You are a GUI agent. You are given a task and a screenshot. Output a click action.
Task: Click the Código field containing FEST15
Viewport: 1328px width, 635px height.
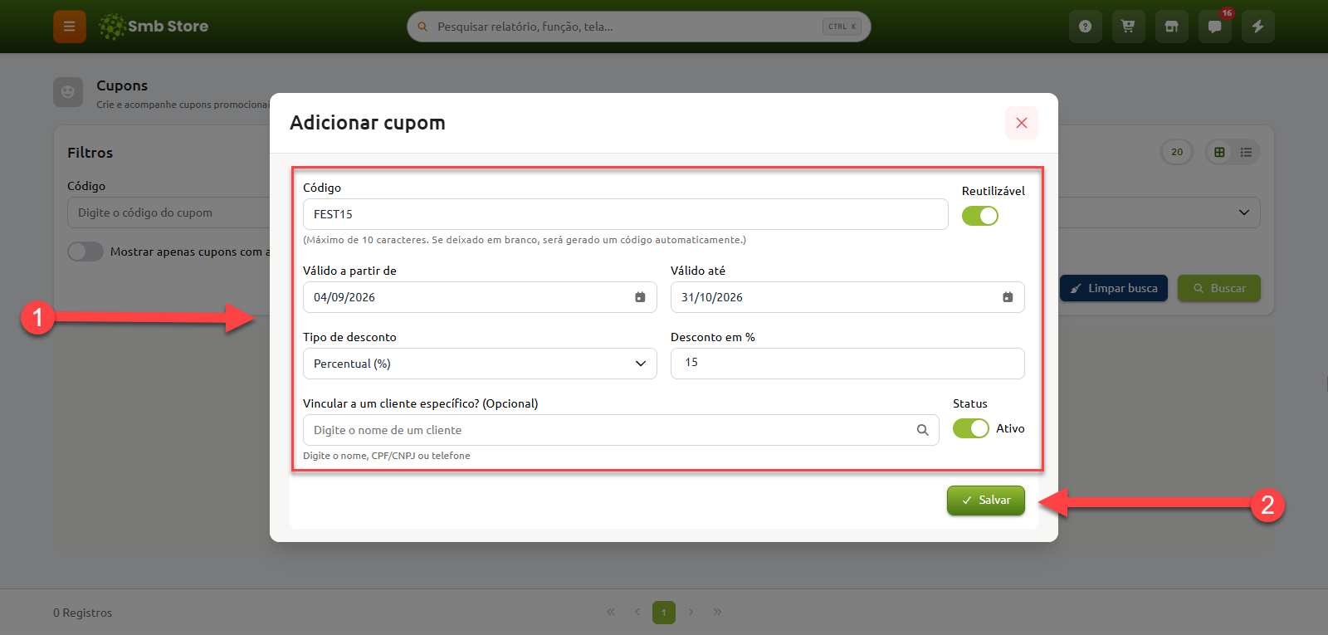point(626,214)
